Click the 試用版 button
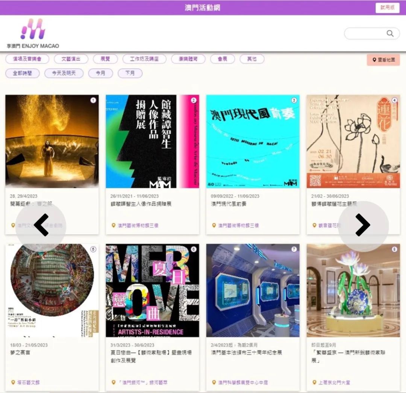406x393 pixels. pyautogui.click(x=387, y=8)
